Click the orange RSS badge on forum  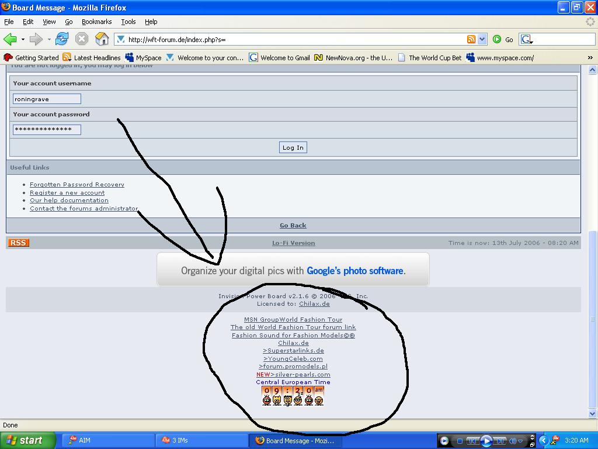19,243
